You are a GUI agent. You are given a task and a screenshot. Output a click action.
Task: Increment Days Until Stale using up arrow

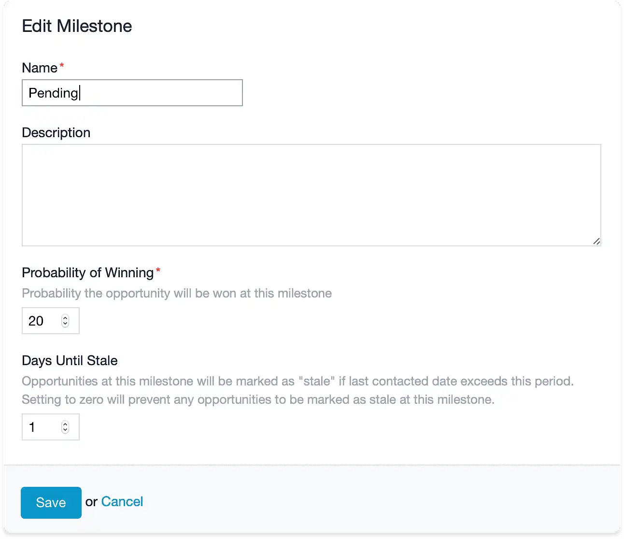[65, 424]
